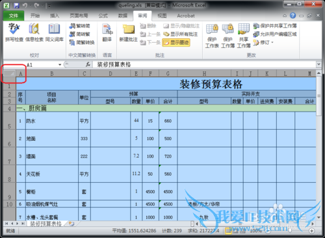This screenshot has width=325, height=238.
Task: Click the Select All corner button
Action: pyautogui.click(x=10, y=73)
